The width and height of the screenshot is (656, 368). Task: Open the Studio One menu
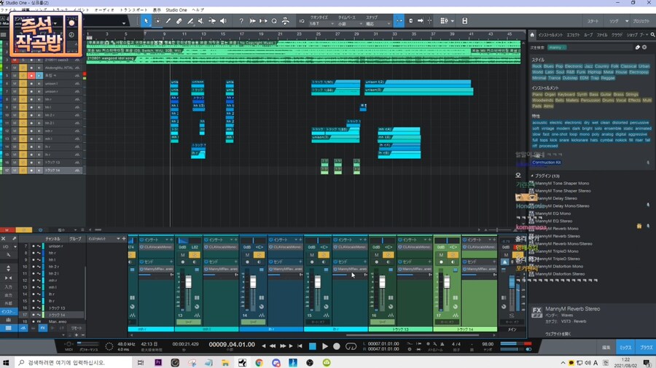tap(176, 9)
